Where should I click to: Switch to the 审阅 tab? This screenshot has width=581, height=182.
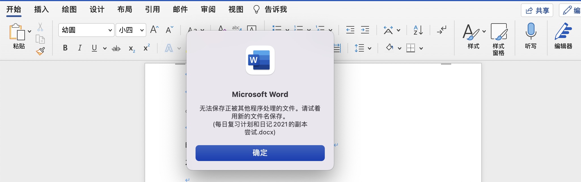pyautogui.click(x=208, y=10)
